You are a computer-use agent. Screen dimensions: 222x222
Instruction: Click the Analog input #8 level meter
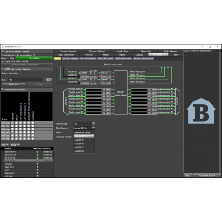coord(98,113)
